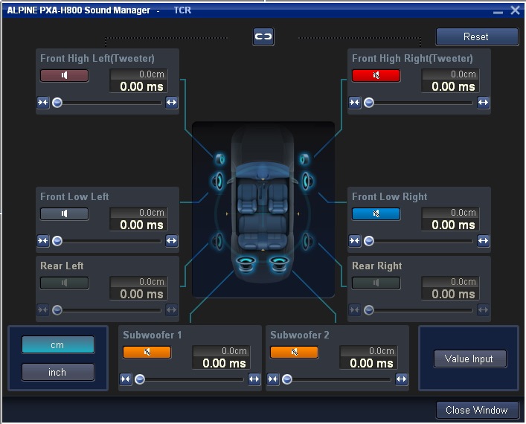This screenshot has width=526, height=424.
Task: Click Close Window button
Action: [477, 410]
